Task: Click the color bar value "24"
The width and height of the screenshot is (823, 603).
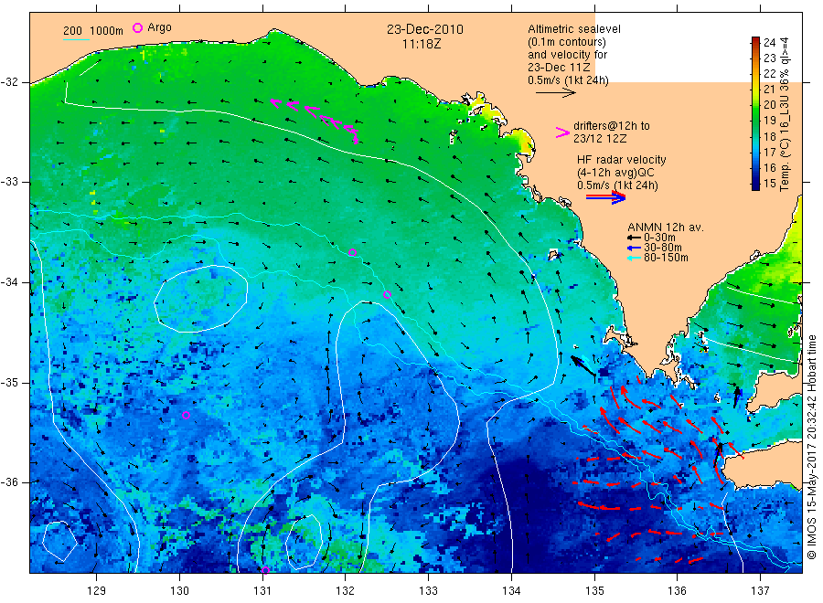Action: 769,42
